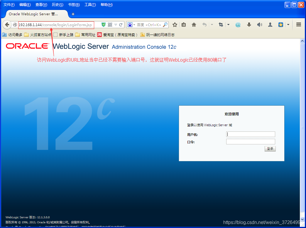Open the 阮一峰的网络日志 bookmark
Viewport: 306px width, 228px height.
point(157,35)
